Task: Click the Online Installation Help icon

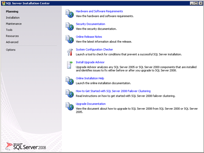Action: point(70,81)
